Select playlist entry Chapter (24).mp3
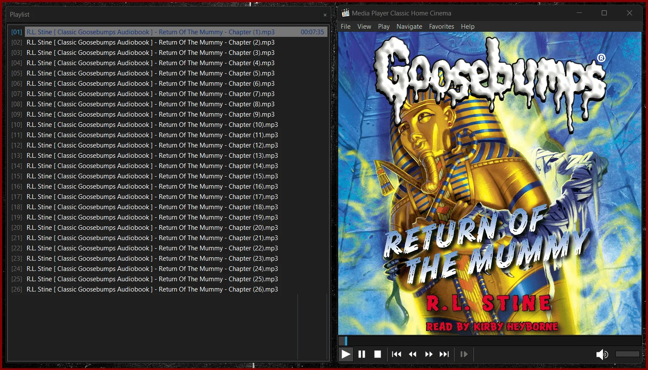 [169, 269]
